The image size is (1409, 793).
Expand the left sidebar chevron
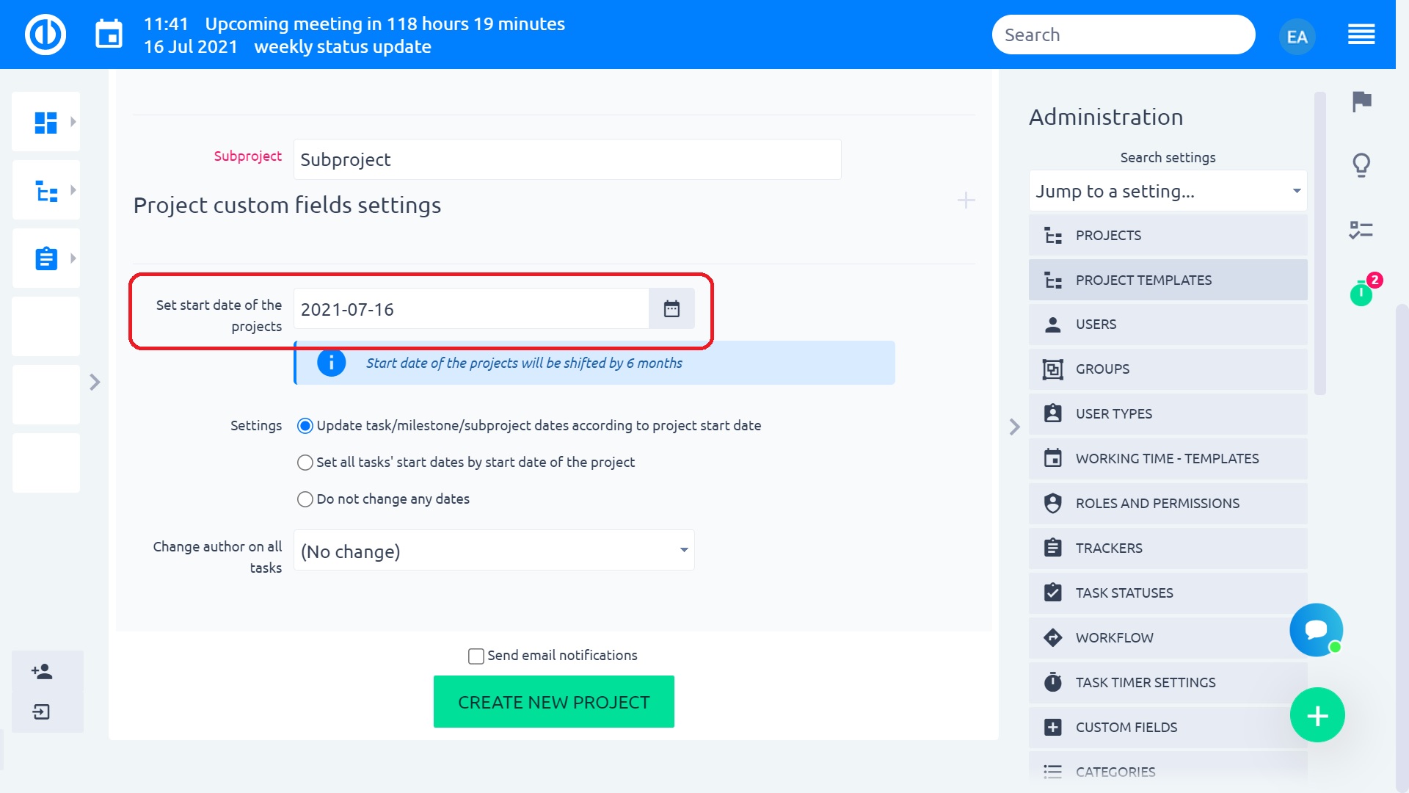(x=95, y=382)
